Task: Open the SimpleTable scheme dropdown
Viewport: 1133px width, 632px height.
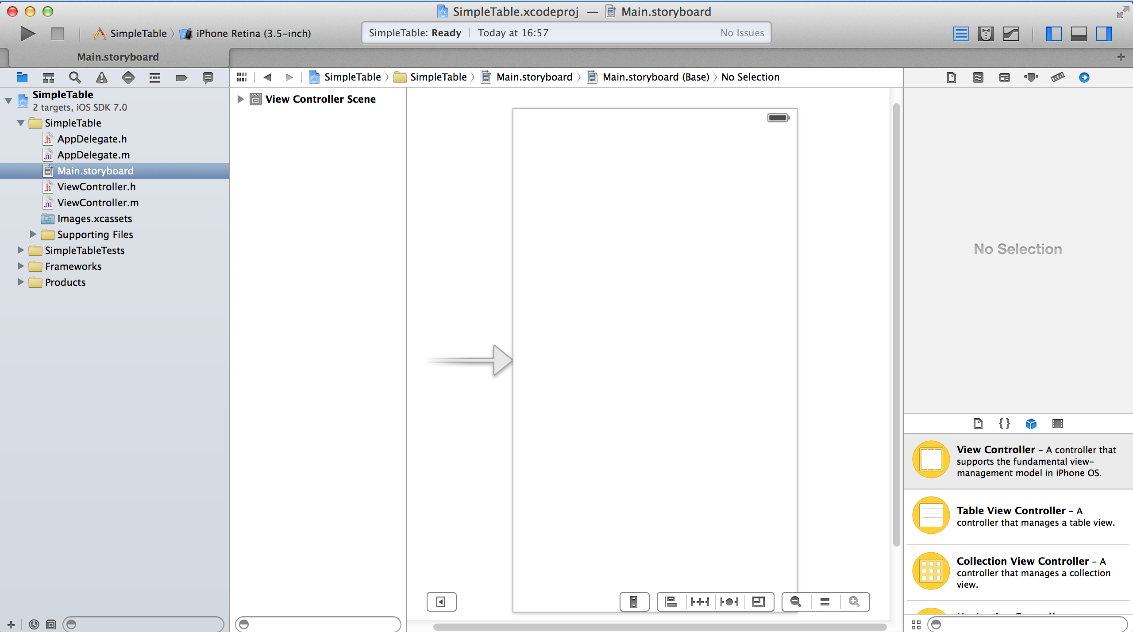Action: pos(131,34)
